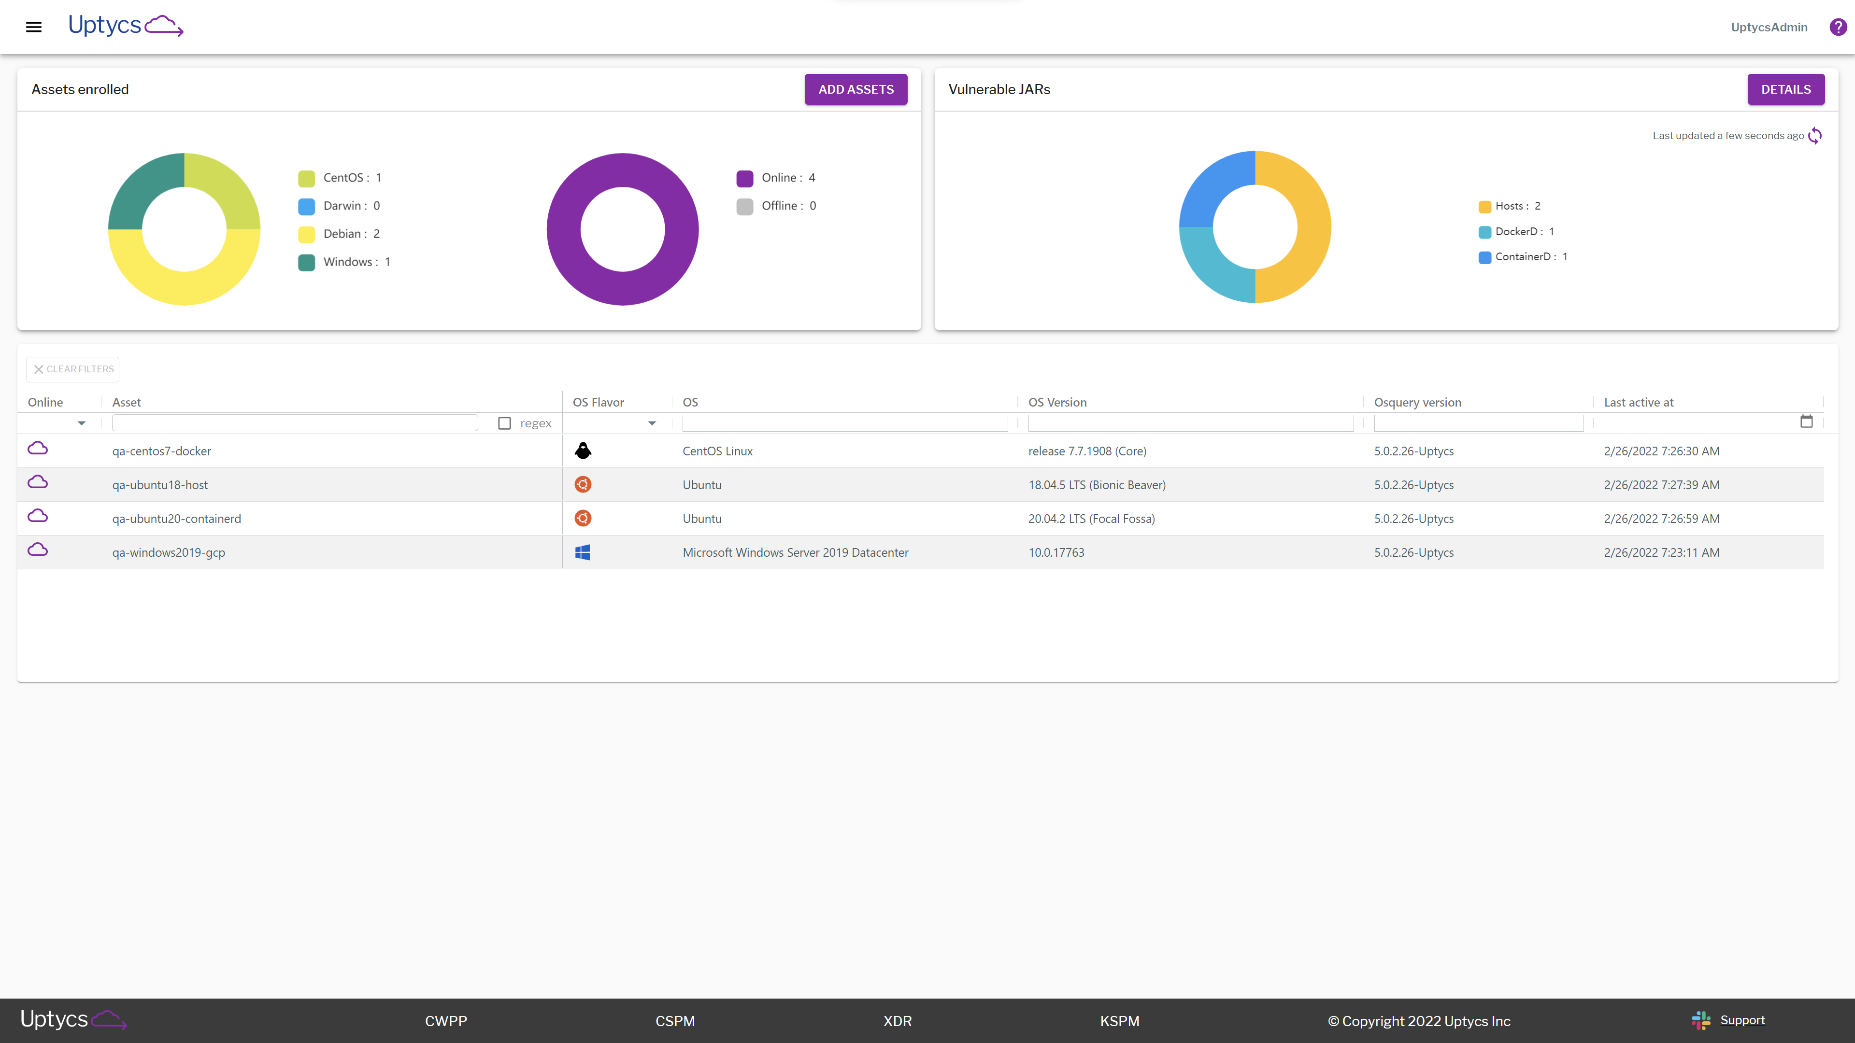Refresh Vulnerable JARs data with sync icon
The width and height of the screenshot is (1855, 1043).
(x=1815, y=135)
